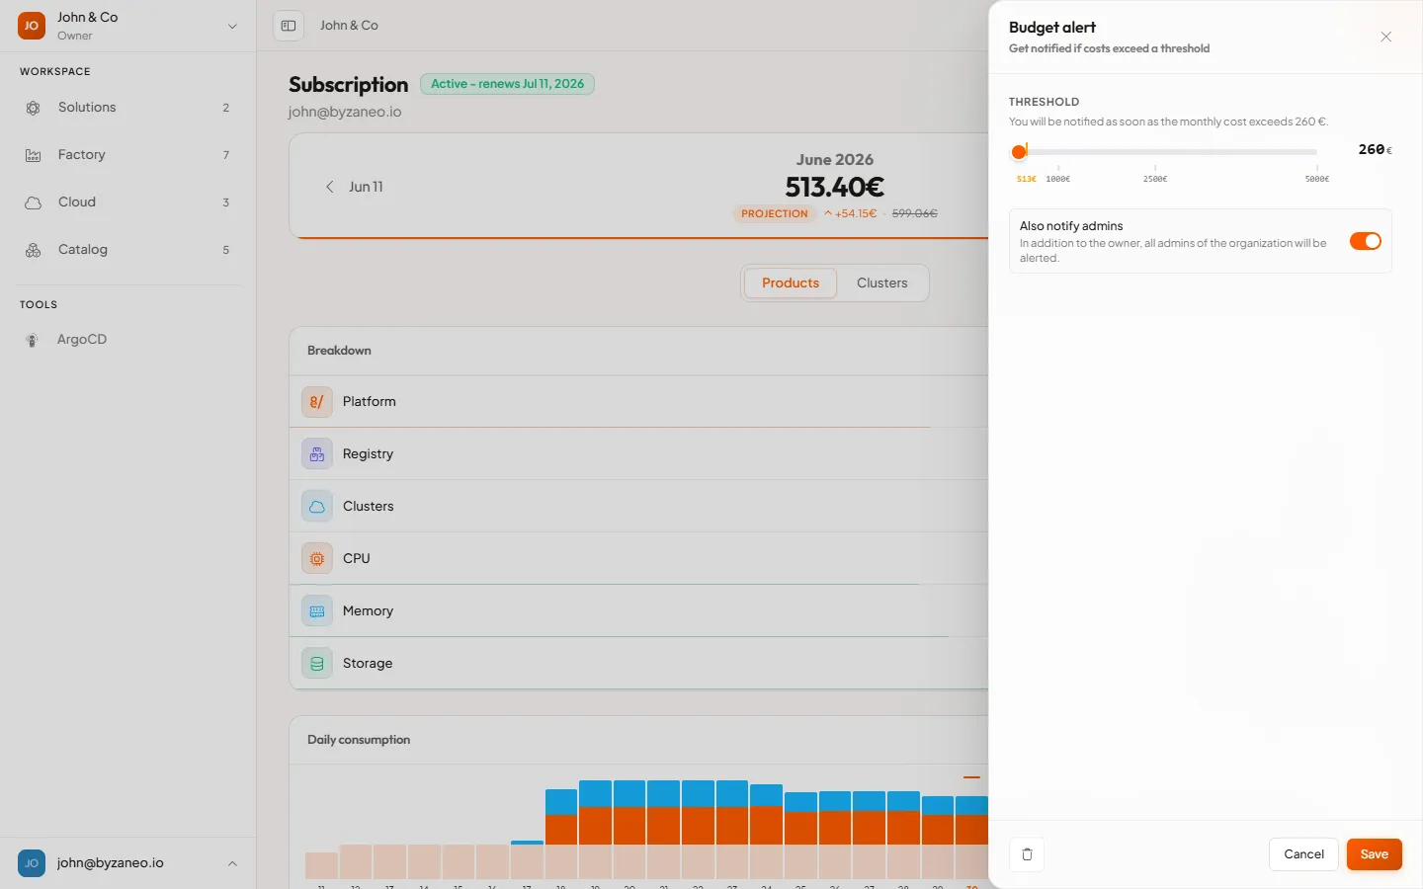Click the Registry row in Breakdown
1423x889 pixels.
pyautogui.click(x=638, y=454)
